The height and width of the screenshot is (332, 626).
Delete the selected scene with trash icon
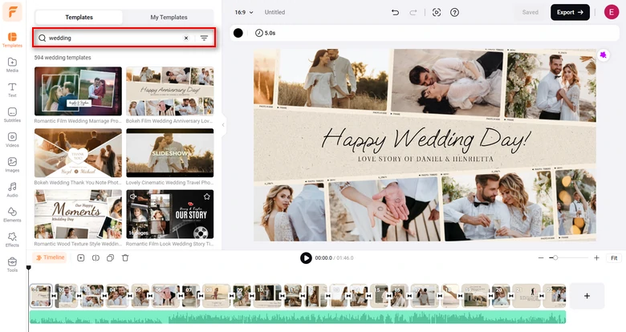pyautogui.click(x=125, y=257)
